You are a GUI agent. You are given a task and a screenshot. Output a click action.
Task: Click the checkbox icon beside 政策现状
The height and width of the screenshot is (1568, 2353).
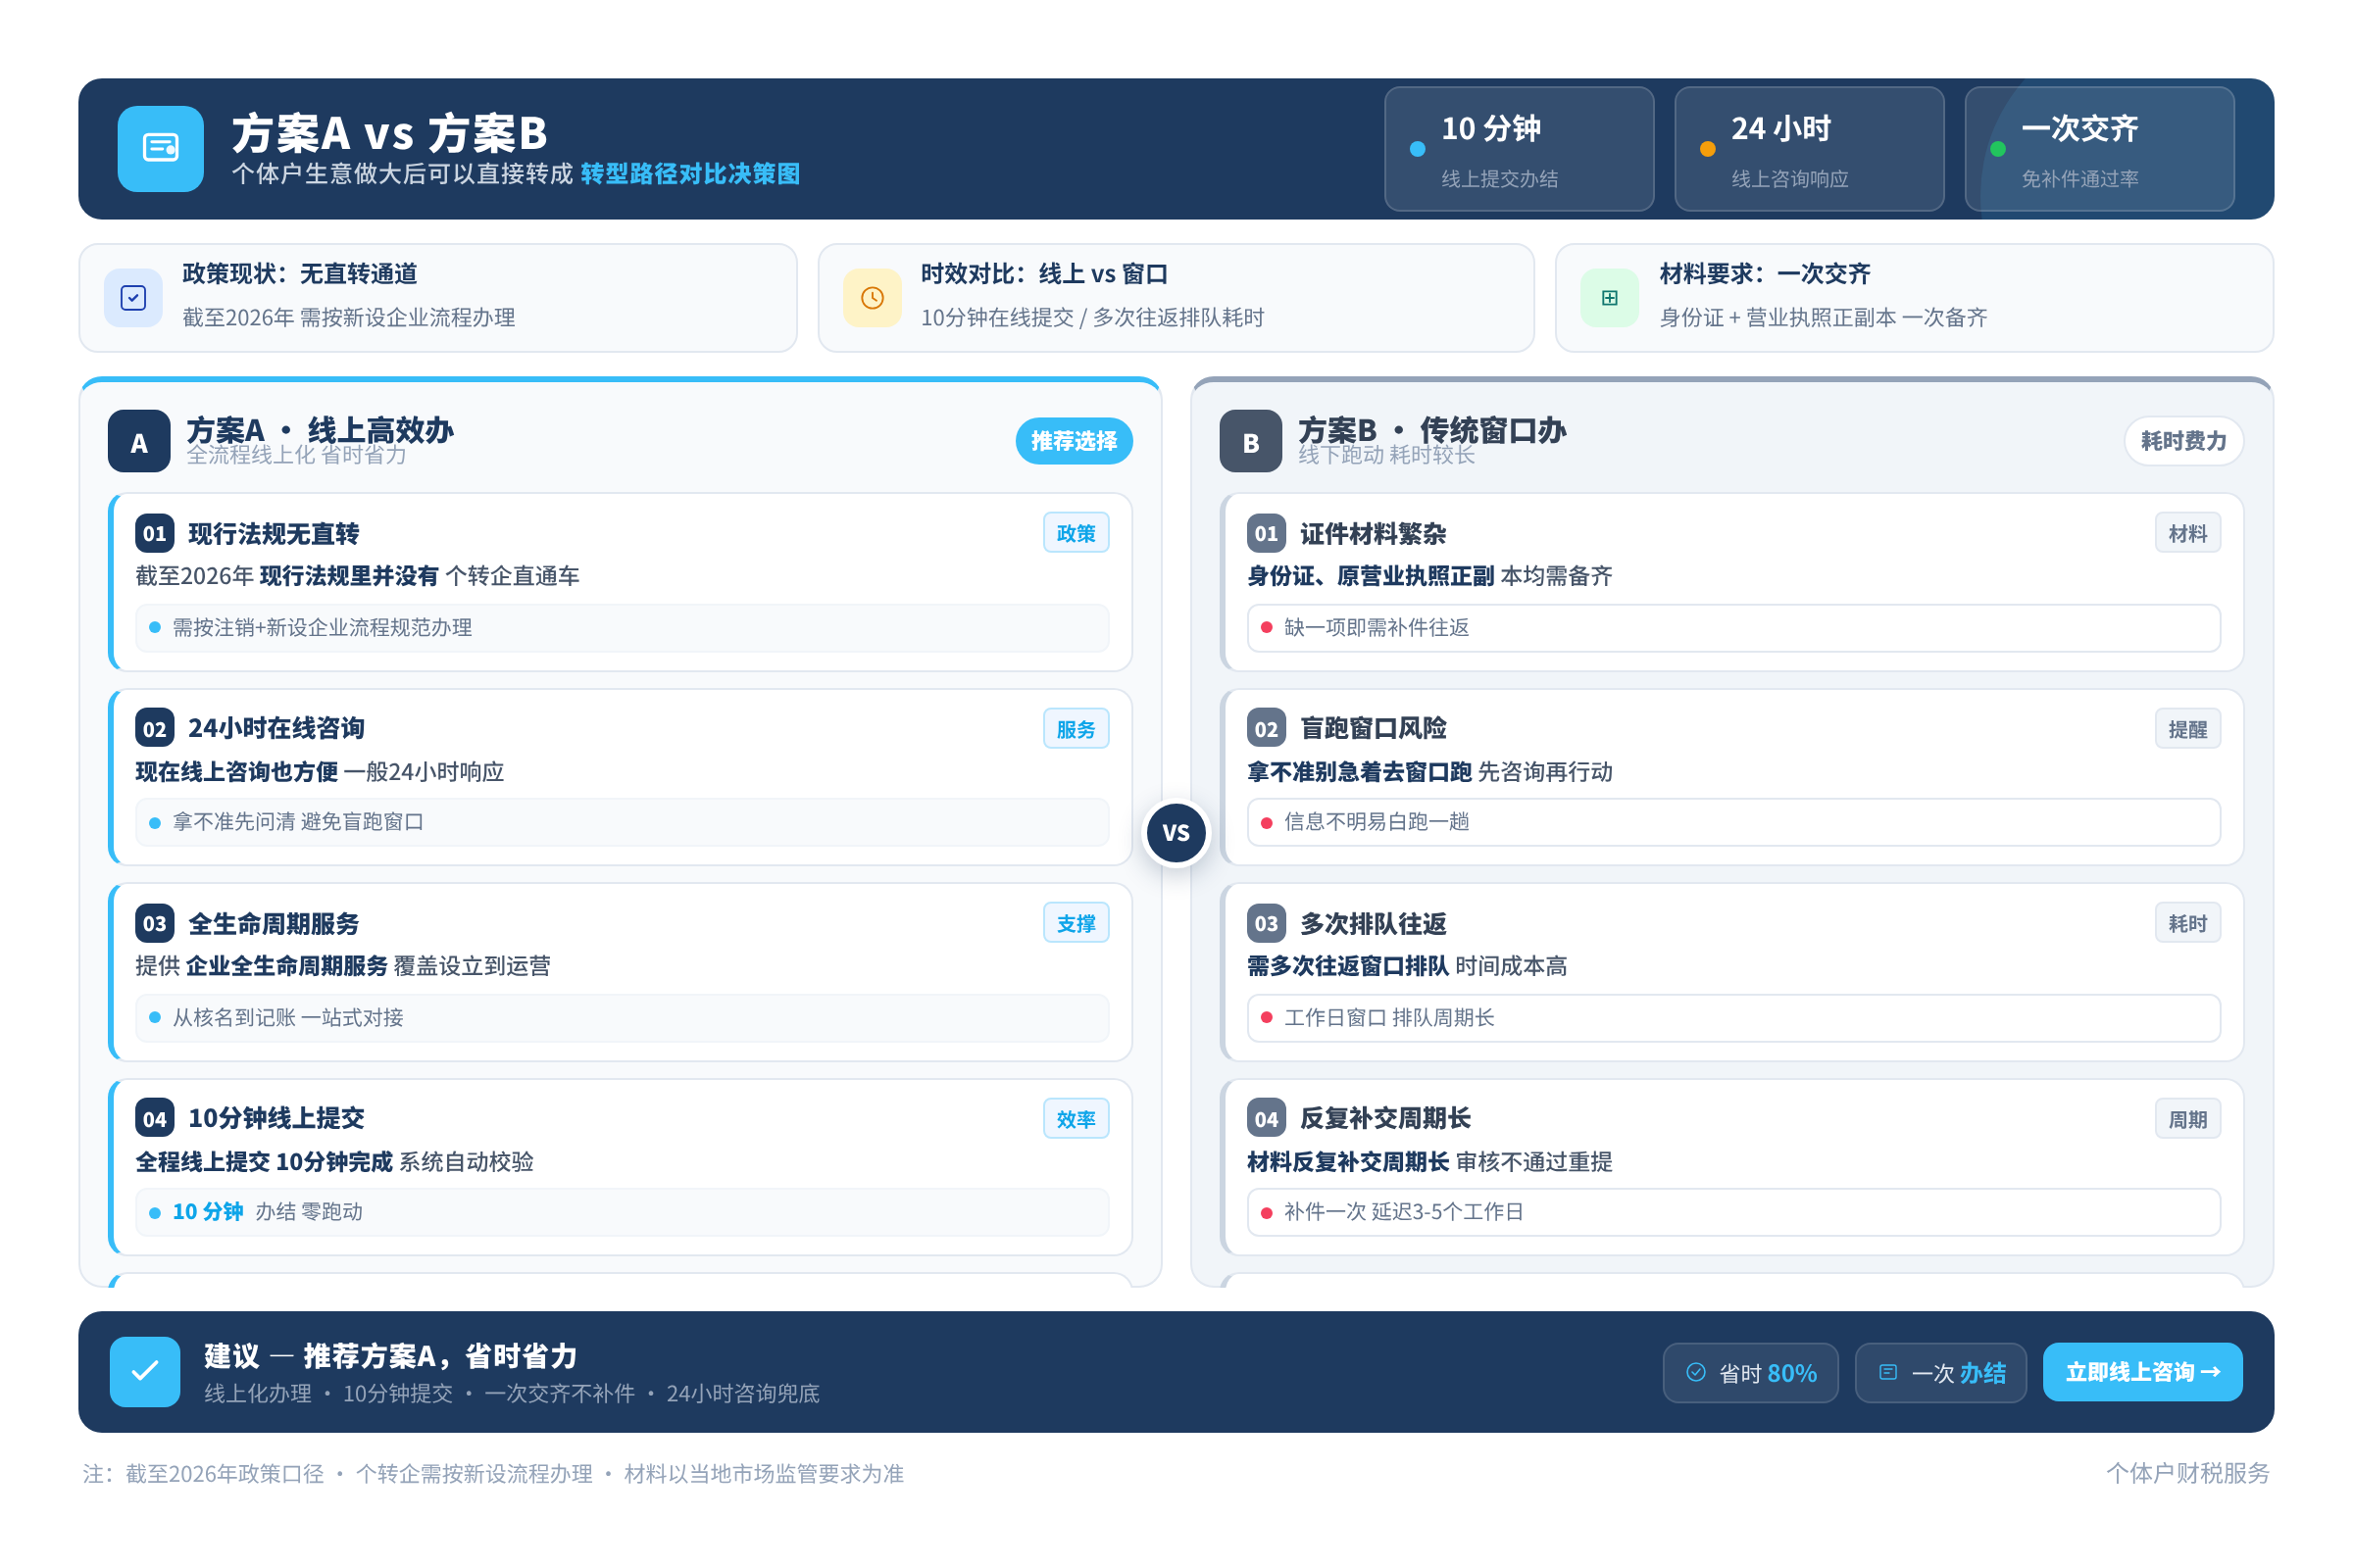[x=133, y=298]
